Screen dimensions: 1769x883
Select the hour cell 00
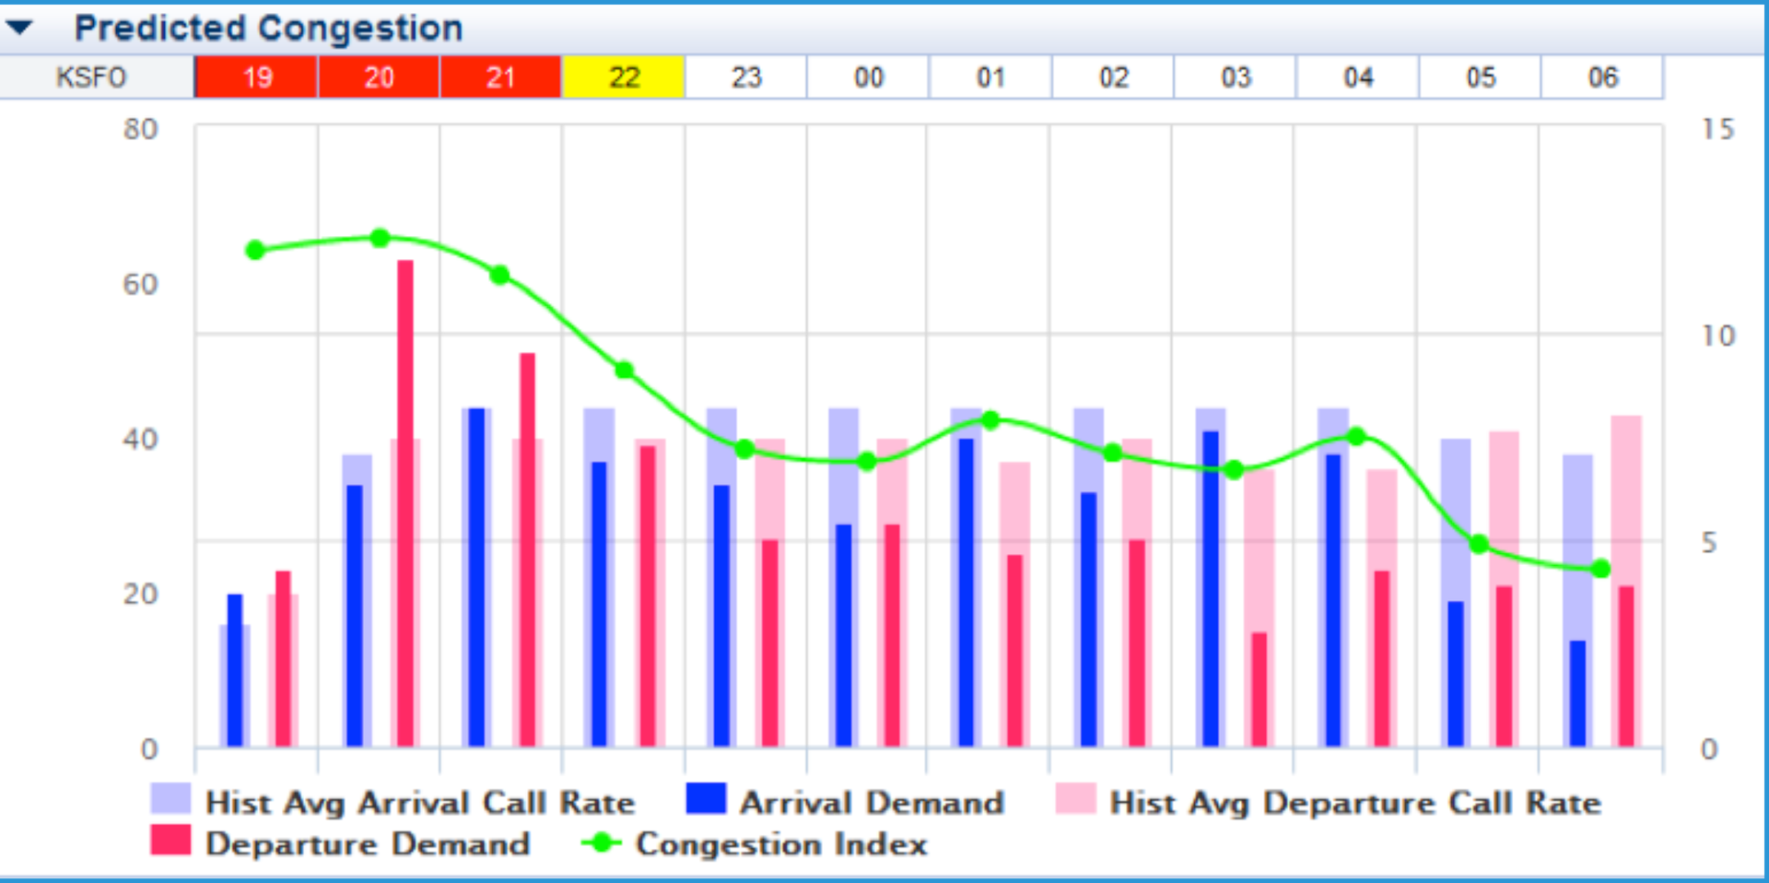coord(867,77)
